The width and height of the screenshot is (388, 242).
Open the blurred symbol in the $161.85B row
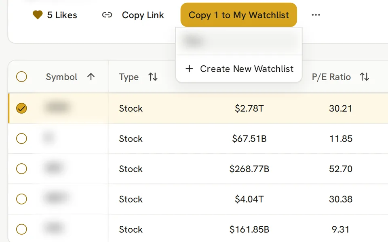(54, 228)
